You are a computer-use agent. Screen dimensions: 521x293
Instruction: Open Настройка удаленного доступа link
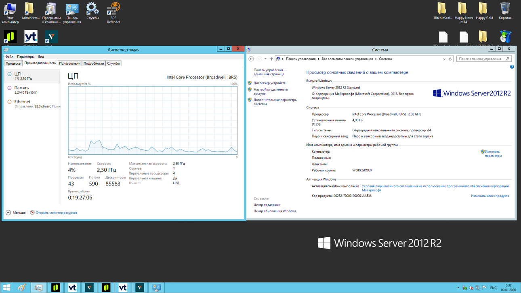click(x=271, y=91)
